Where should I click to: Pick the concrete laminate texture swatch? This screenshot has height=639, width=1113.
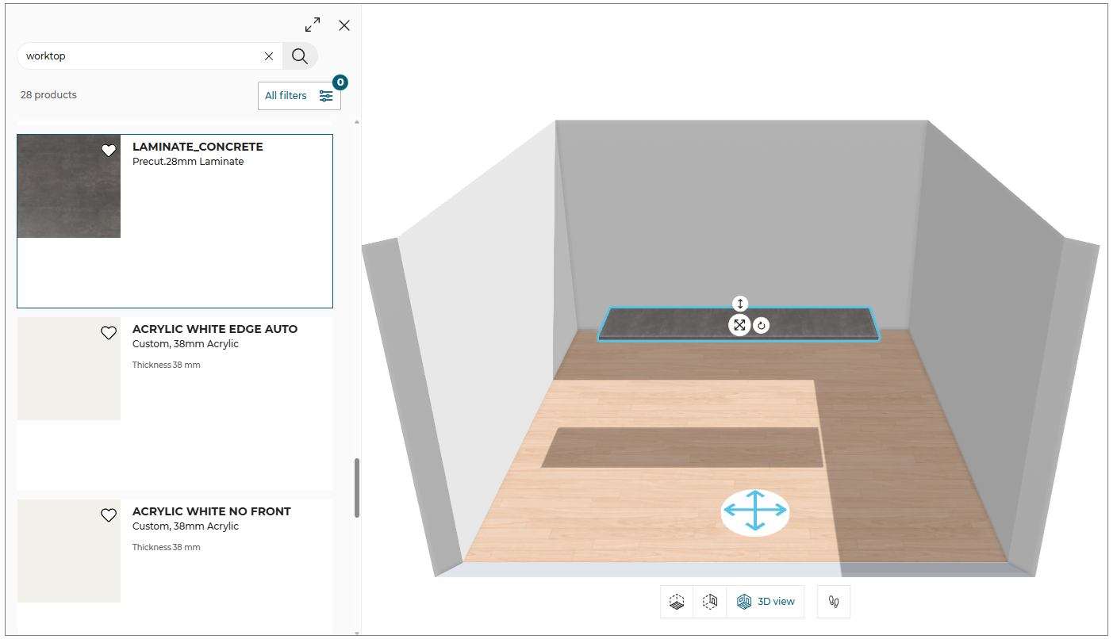[69, 186]
